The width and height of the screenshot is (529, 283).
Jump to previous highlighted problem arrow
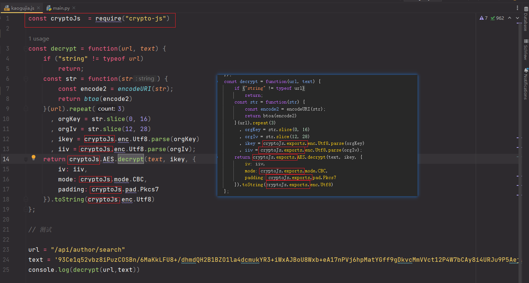(x=510, y=18)
